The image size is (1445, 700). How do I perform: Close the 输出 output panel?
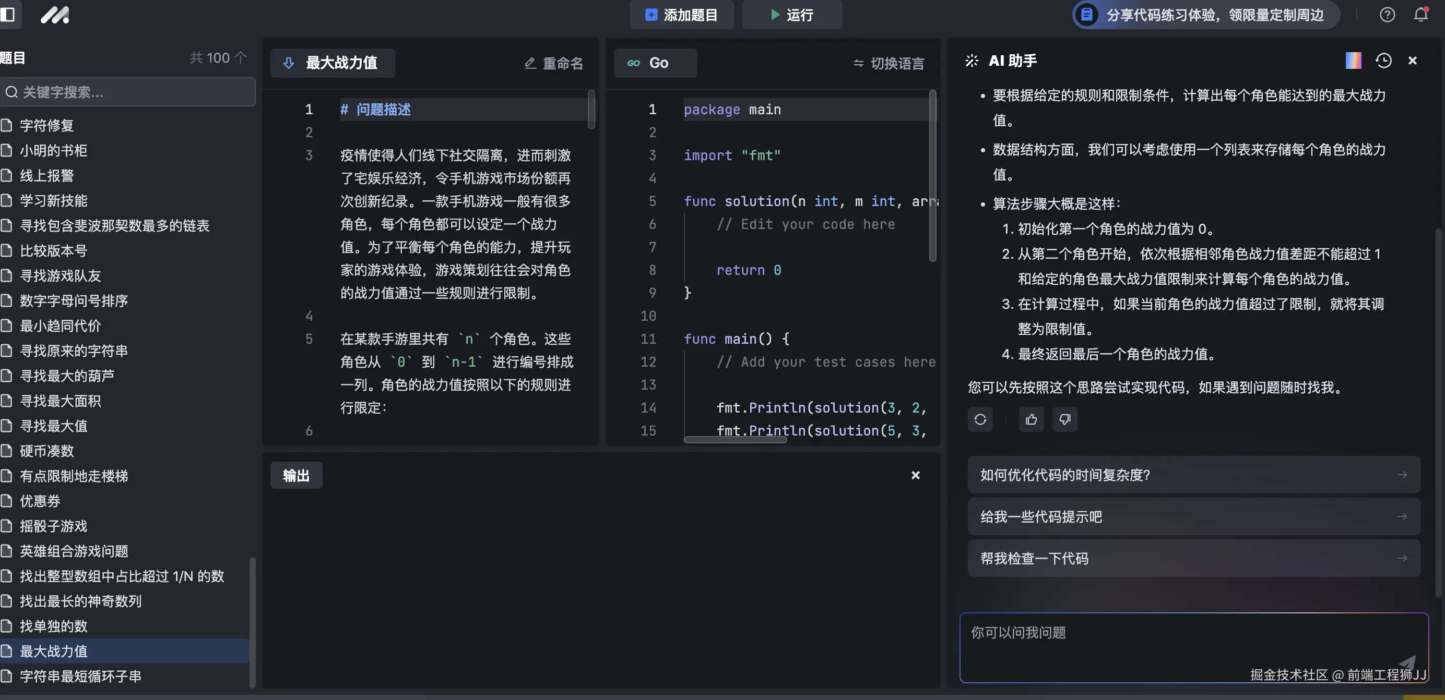[x=916, y=475]
